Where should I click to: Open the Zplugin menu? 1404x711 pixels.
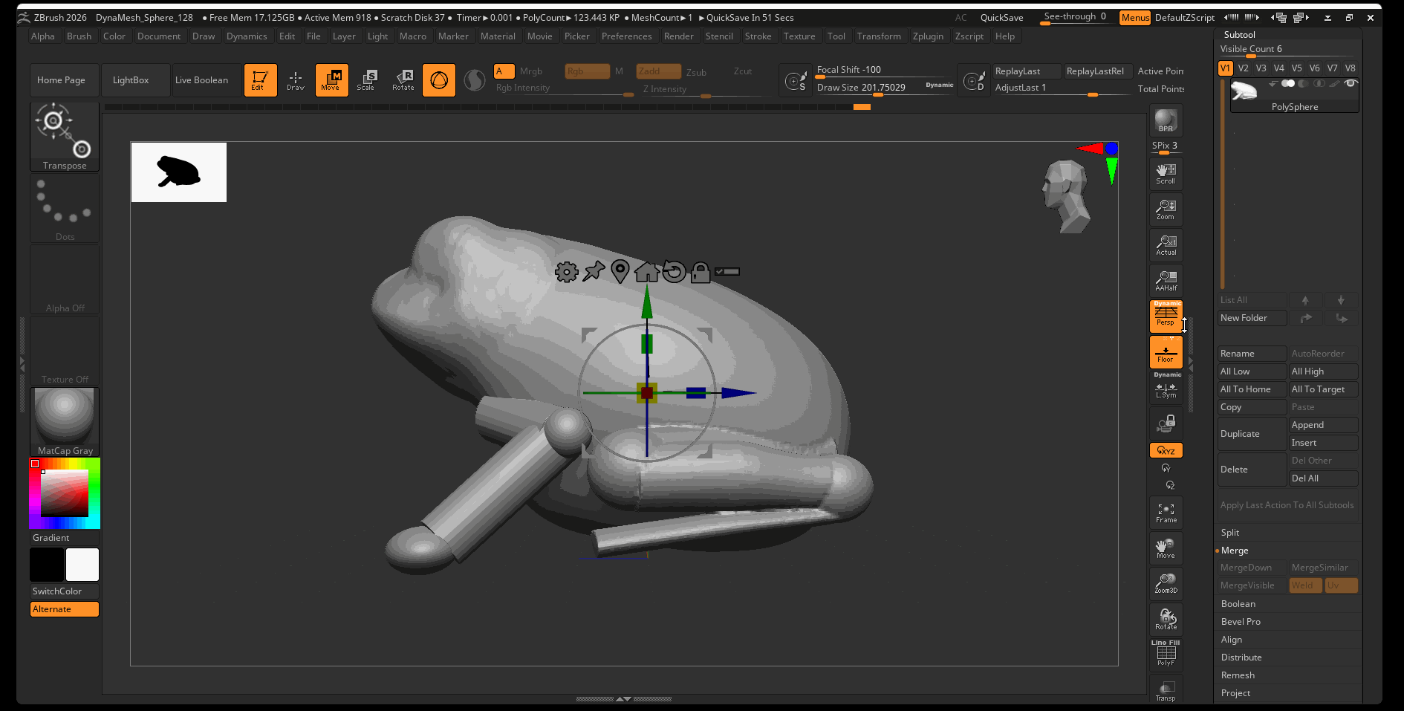click(x=928, y=36)
